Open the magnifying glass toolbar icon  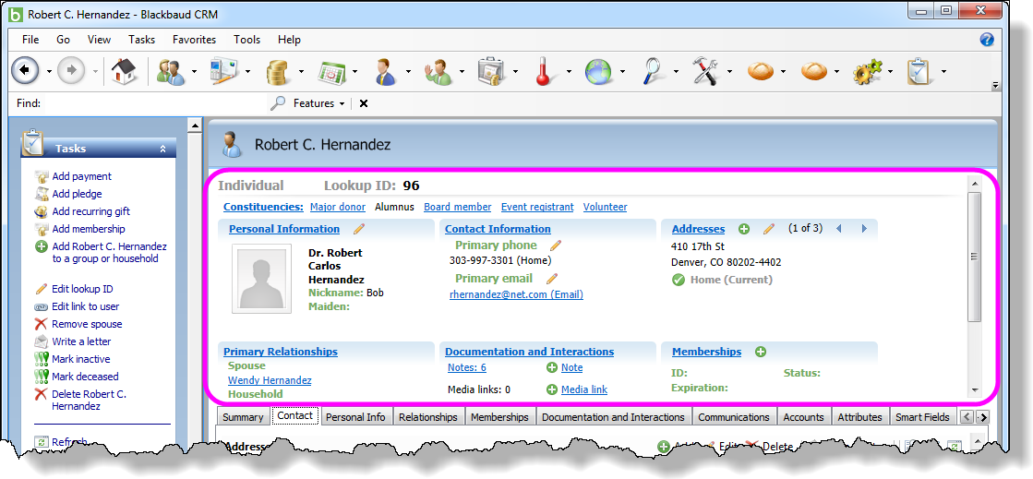pos(652,70)
